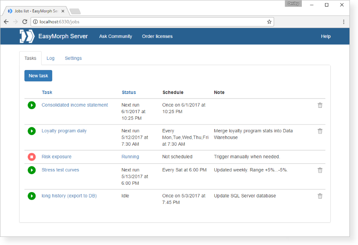Click 'Once on 5/3/2017 at 7:45 PM' schedule
The width and height of the screenshot is (358, 245).
(184, 199)
